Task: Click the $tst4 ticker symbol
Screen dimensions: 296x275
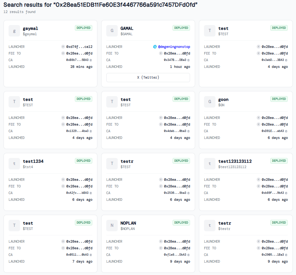Action: (x=28, y=167)
